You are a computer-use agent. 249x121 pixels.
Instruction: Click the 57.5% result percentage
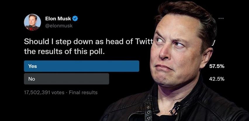(217, 66)
